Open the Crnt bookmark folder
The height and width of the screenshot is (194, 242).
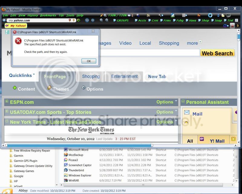click(153, 20)
